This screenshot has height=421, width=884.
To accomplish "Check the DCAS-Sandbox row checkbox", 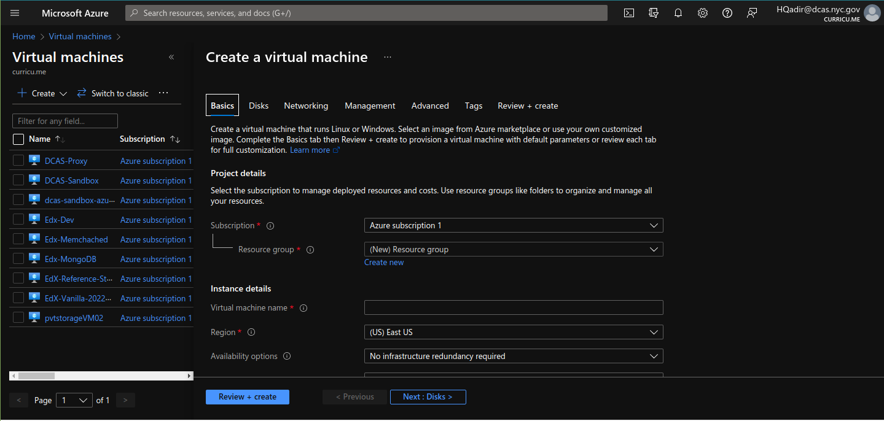I will point(18,180).
